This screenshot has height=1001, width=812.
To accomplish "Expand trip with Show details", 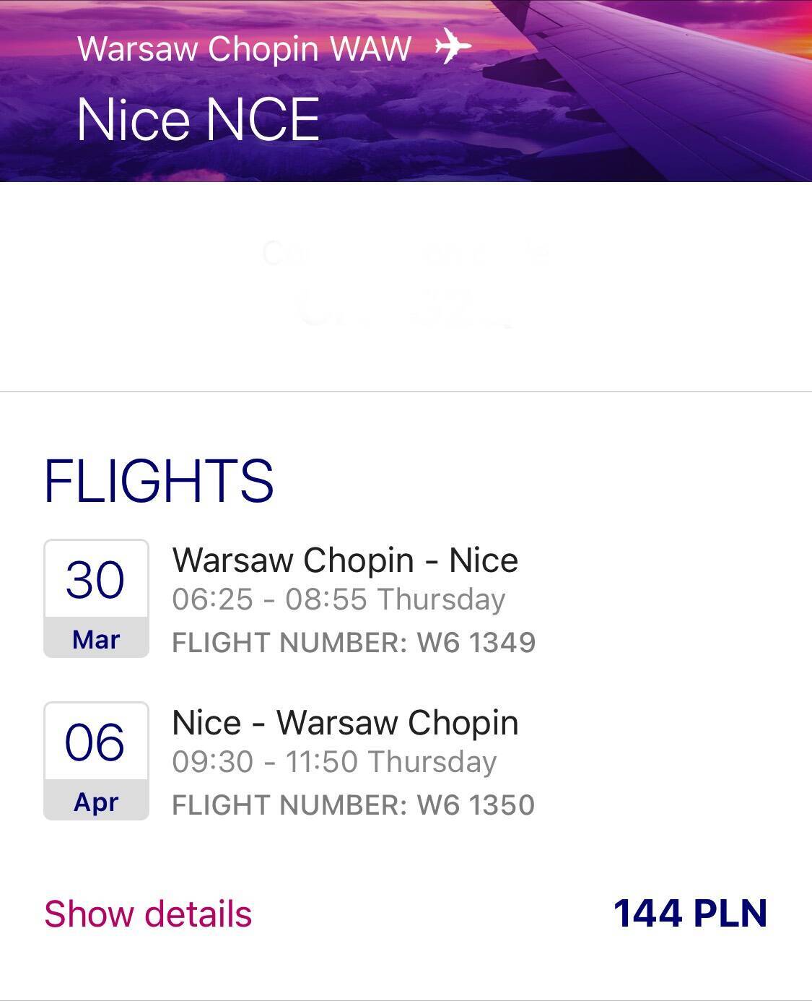I will (x=148, y=914).
